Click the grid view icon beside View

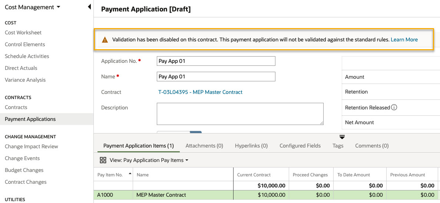click(103, 160)
